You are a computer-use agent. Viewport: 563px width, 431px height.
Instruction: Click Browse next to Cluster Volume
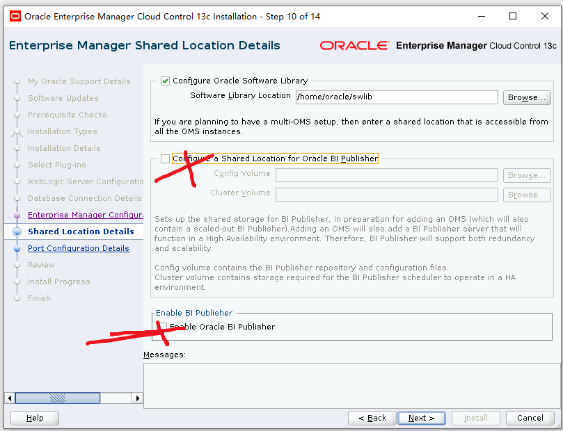527,195
